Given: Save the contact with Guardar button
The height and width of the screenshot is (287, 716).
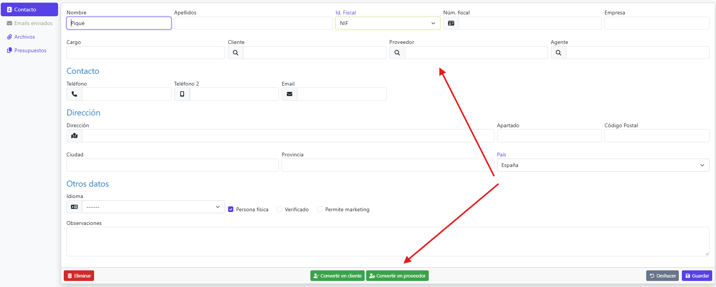Looking at the screenshot, I should coord(697,276).
